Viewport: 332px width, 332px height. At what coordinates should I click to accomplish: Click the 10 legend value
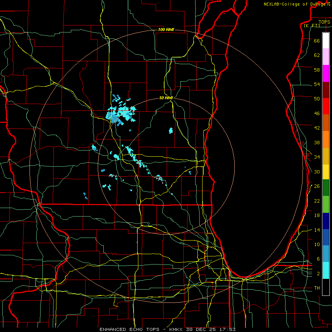click(x=317, y=245)
